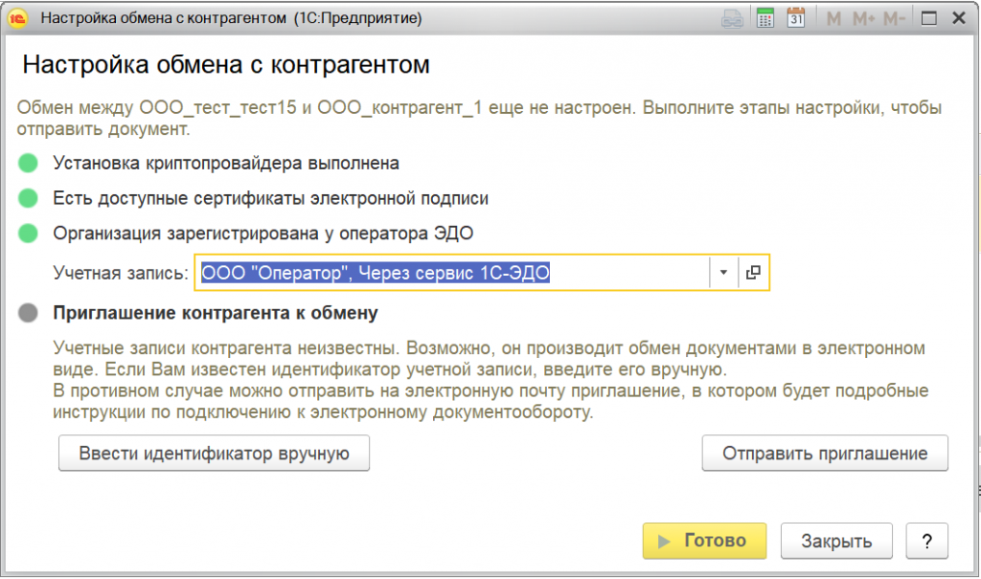Click the yellow Готово button
Screen dimensions: 981x579
[x=704, y=541]
